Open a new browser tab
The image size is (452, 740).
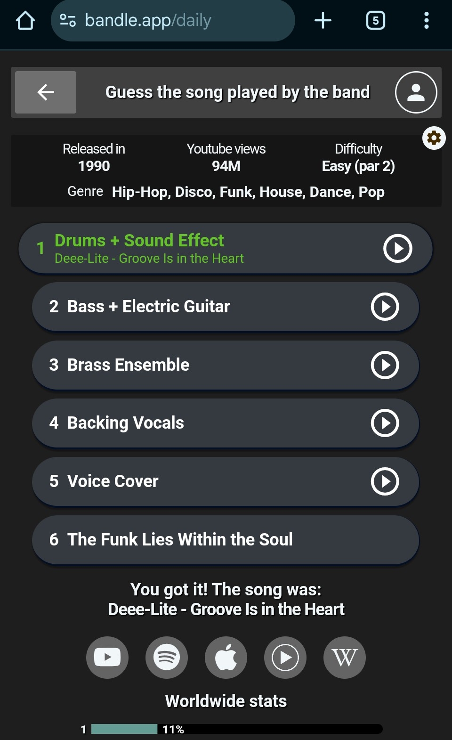click(x=323, y=21)
